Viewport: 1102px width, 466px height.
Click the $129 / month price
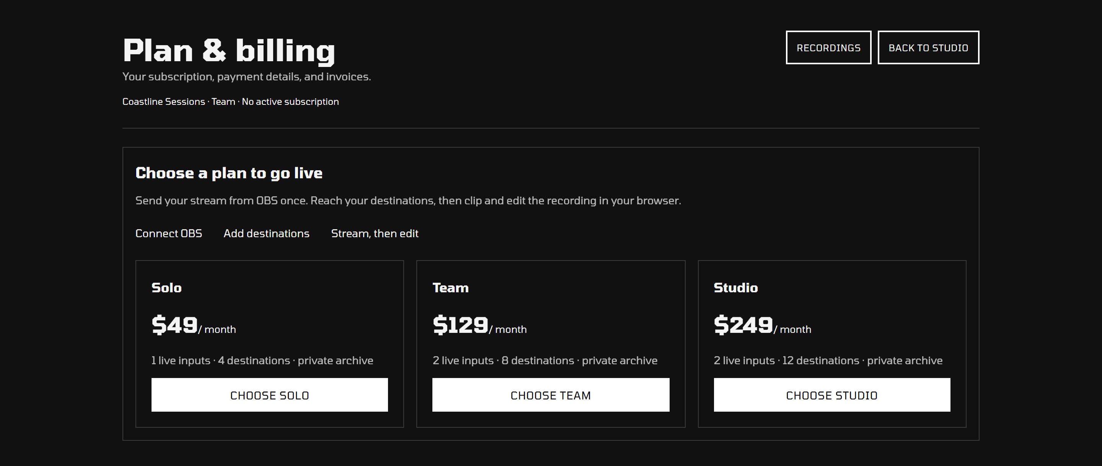tap(479, 325)
